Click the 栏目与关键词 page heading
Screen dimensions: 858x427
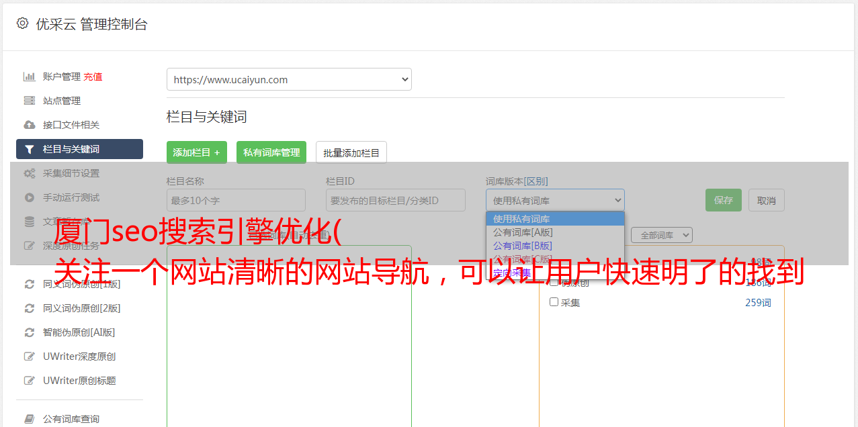click(207, 117)
